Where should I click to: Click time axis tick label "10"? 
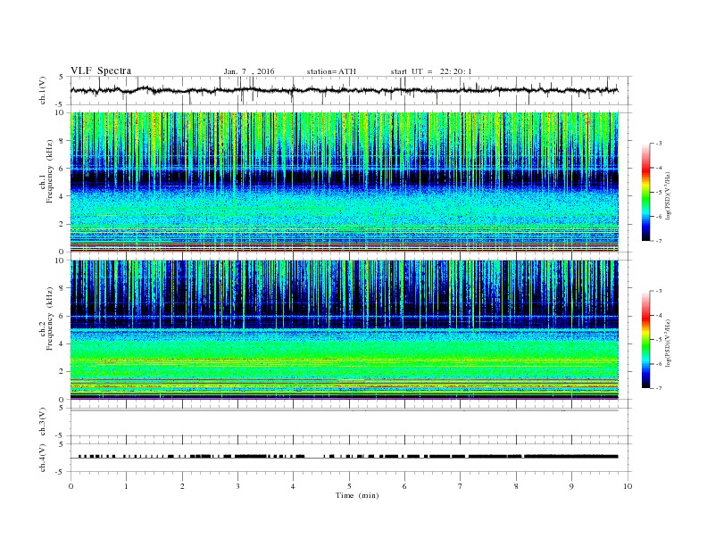pos(628,486)
